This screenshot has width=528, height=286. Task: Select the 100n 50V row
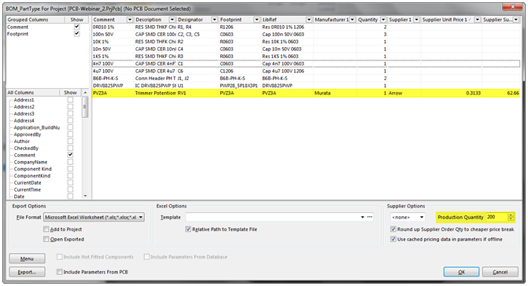click(x=306, y=35)
